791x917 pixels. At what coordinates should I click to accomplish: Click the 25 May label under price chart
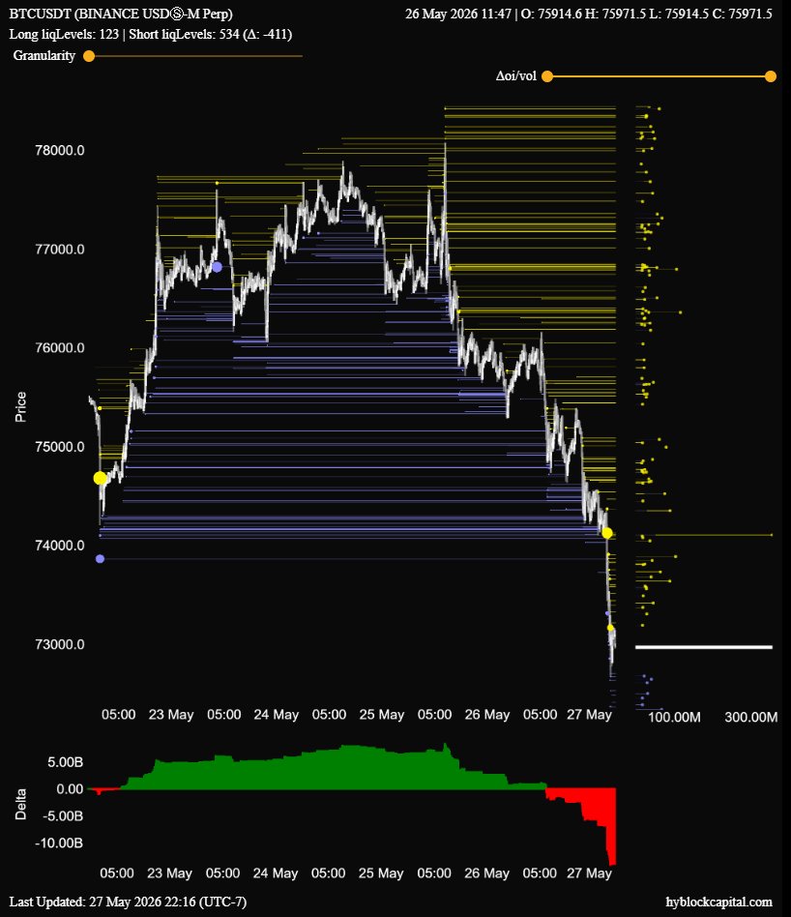[x=382, y=715]
